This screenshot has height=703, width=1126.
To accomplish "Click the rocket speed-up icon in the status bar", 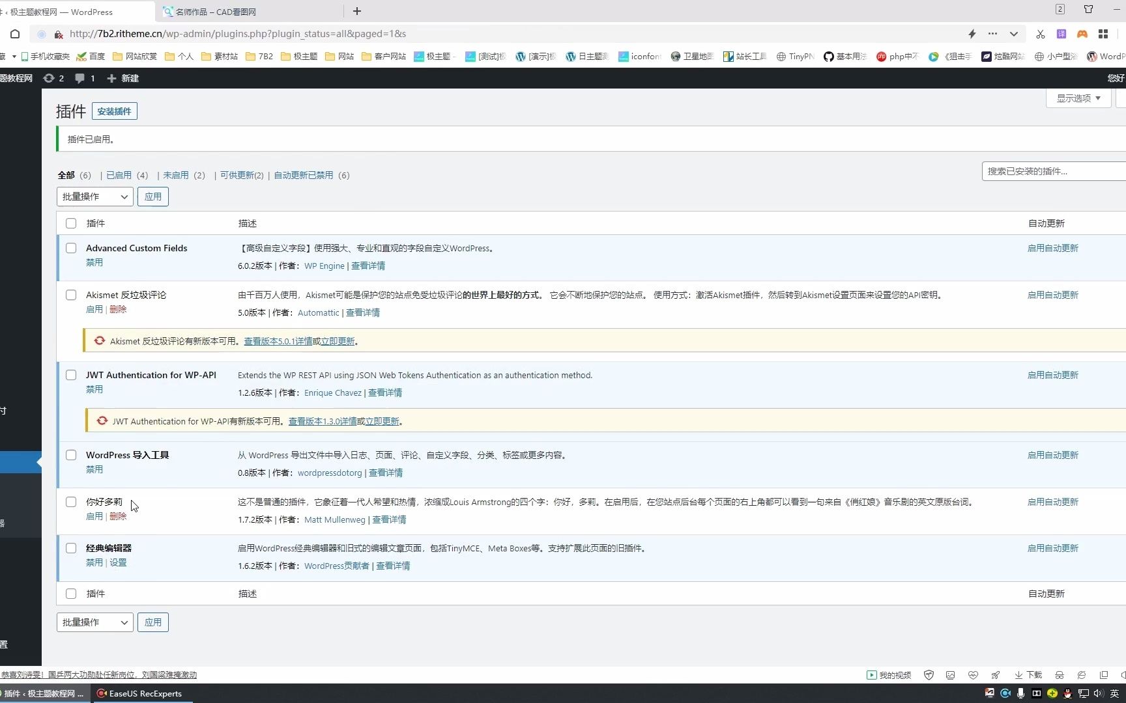I will pyautogui.click(x=995, y=675).
